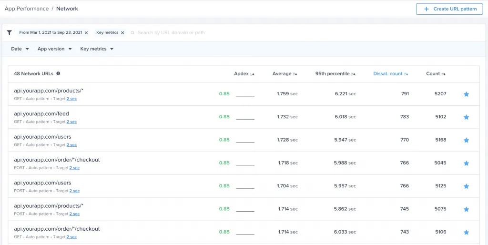The image size is (488, 245).
Task: Click Target 2 sec link for POST order checkout
Action: click(74, 168)
